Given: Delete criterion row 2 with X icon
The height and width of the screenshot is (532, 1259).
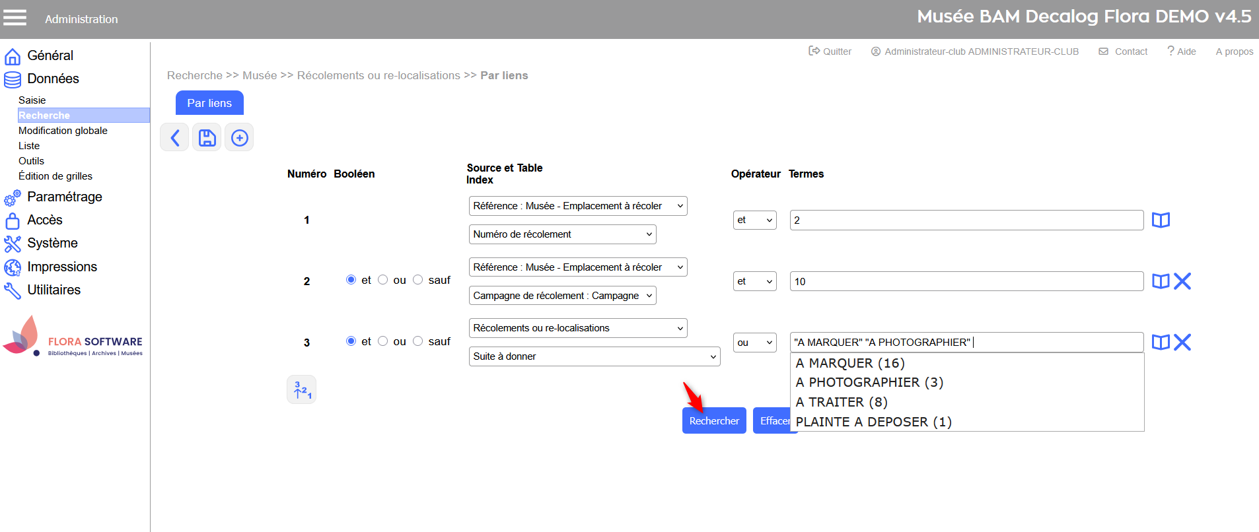Looking at the screenshot, I should 1182,281.
